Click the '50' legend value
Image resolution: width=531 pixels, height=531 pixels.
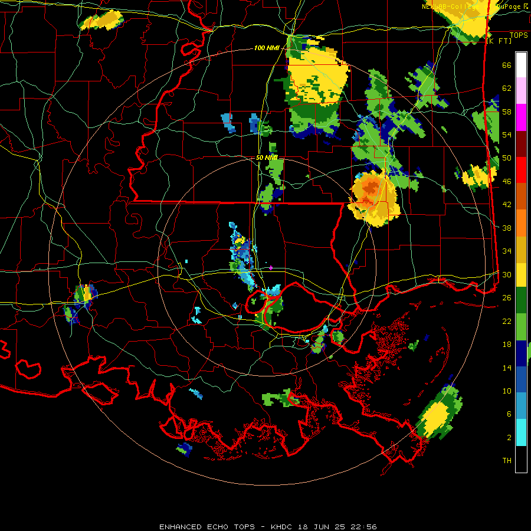point(507,158)
